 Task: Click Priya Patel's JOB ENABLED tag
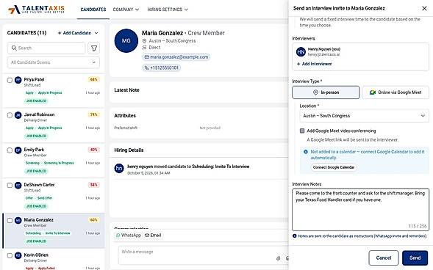pos(36,101)
